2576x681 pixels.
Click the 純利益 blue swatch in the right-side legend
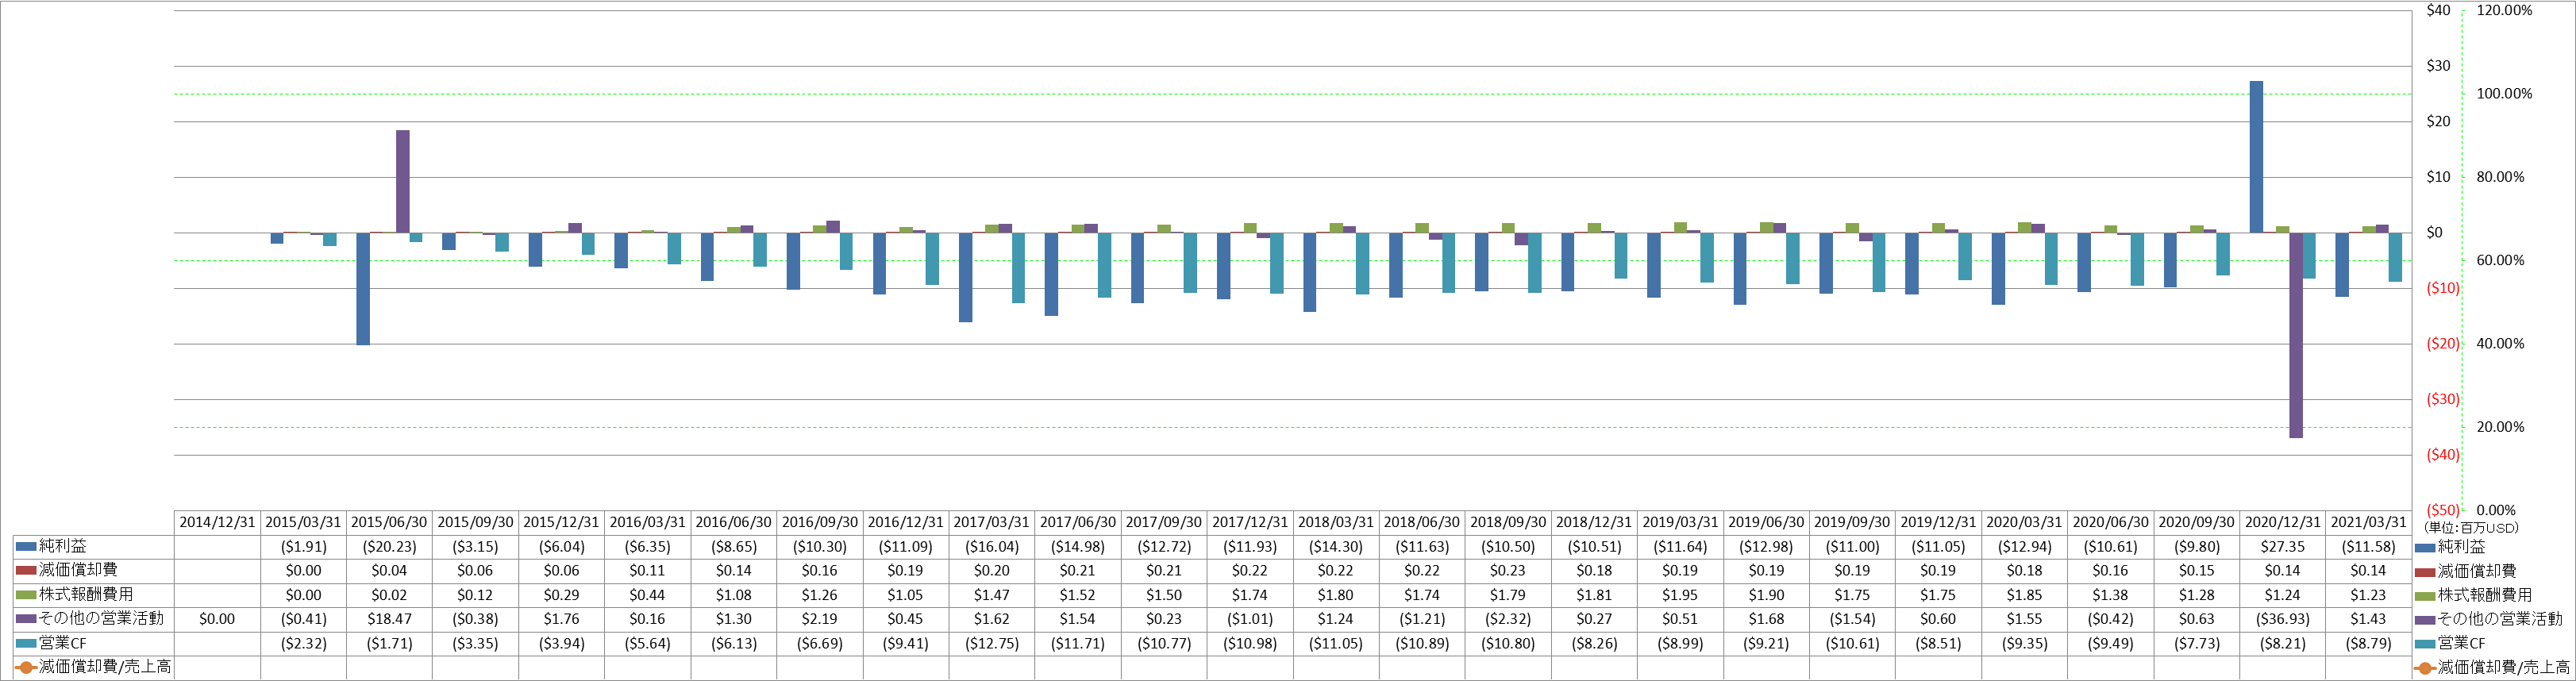point(2425,547)
